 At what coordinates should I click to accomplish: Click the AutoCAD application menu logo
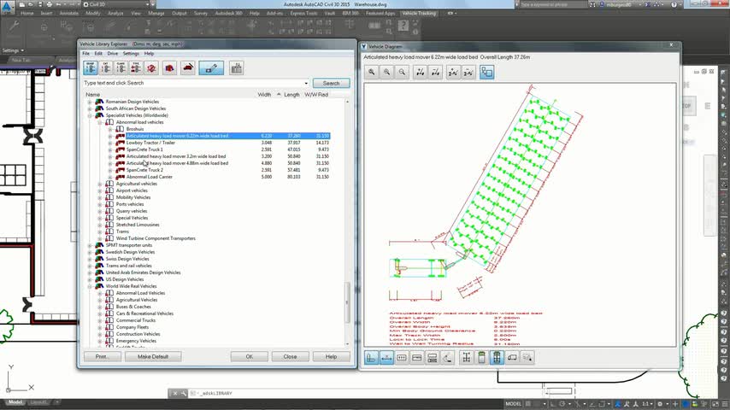point(7,7)
